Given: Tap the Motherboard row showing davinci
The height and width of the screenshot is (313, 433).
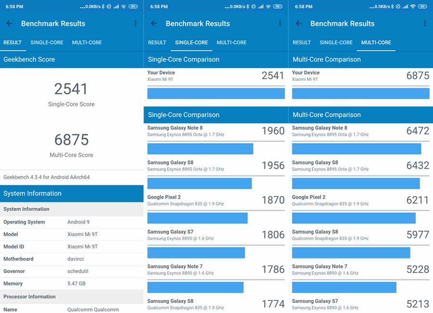Looking at the screenshot, I should [x=72, y=259].
